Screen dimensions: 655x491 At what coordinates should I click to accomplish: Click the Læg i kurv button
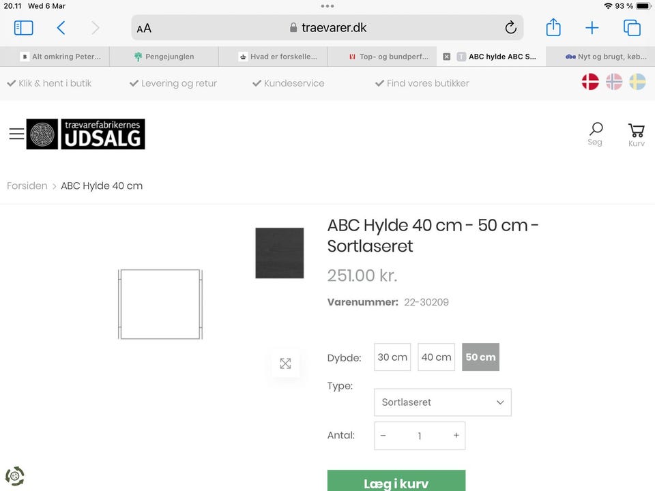(x=396, y=482)
